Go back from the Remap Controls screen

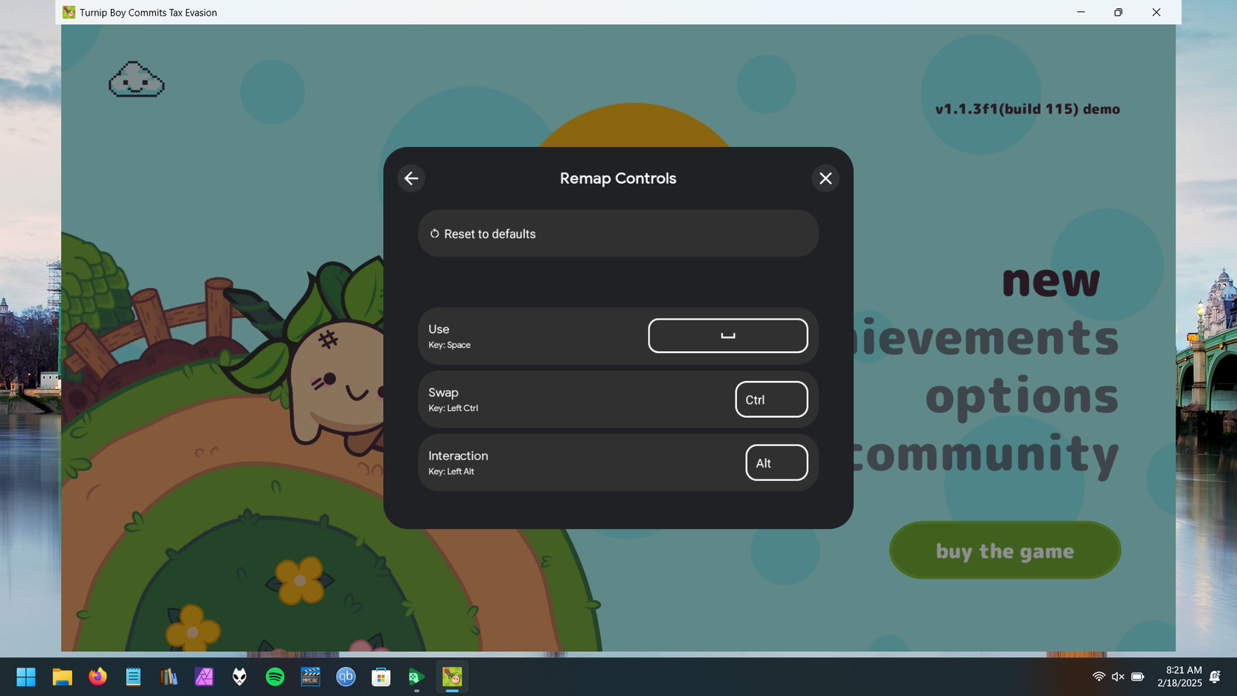[411, 178]
